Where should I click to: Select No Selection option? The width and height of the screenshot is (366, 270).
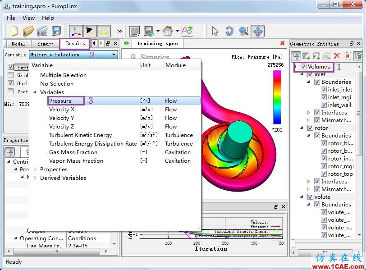(57, 83)
